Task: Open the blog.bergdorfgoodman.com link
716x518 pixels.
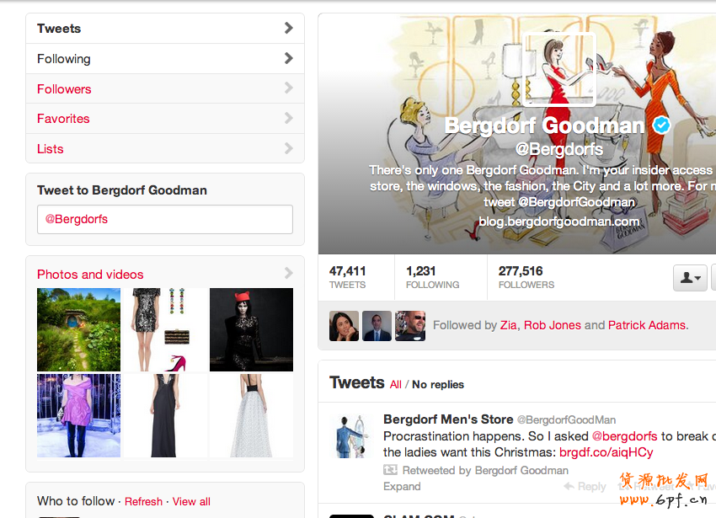Action: (558, 222)
